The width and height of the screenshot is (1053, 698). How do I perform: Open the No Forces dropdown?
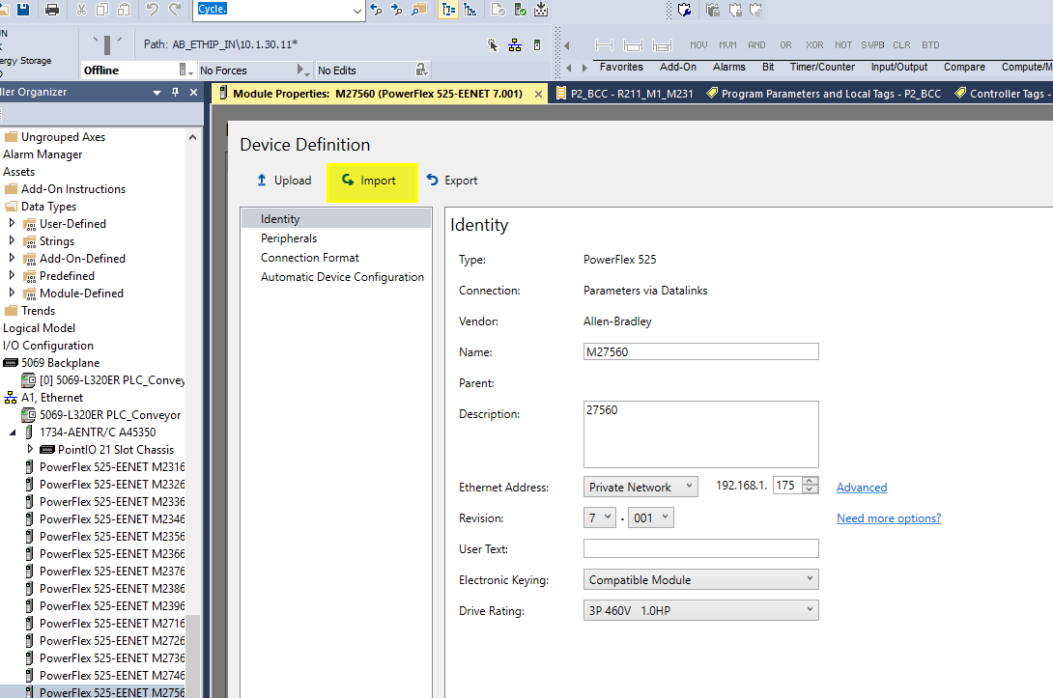[x=303, y=70]
